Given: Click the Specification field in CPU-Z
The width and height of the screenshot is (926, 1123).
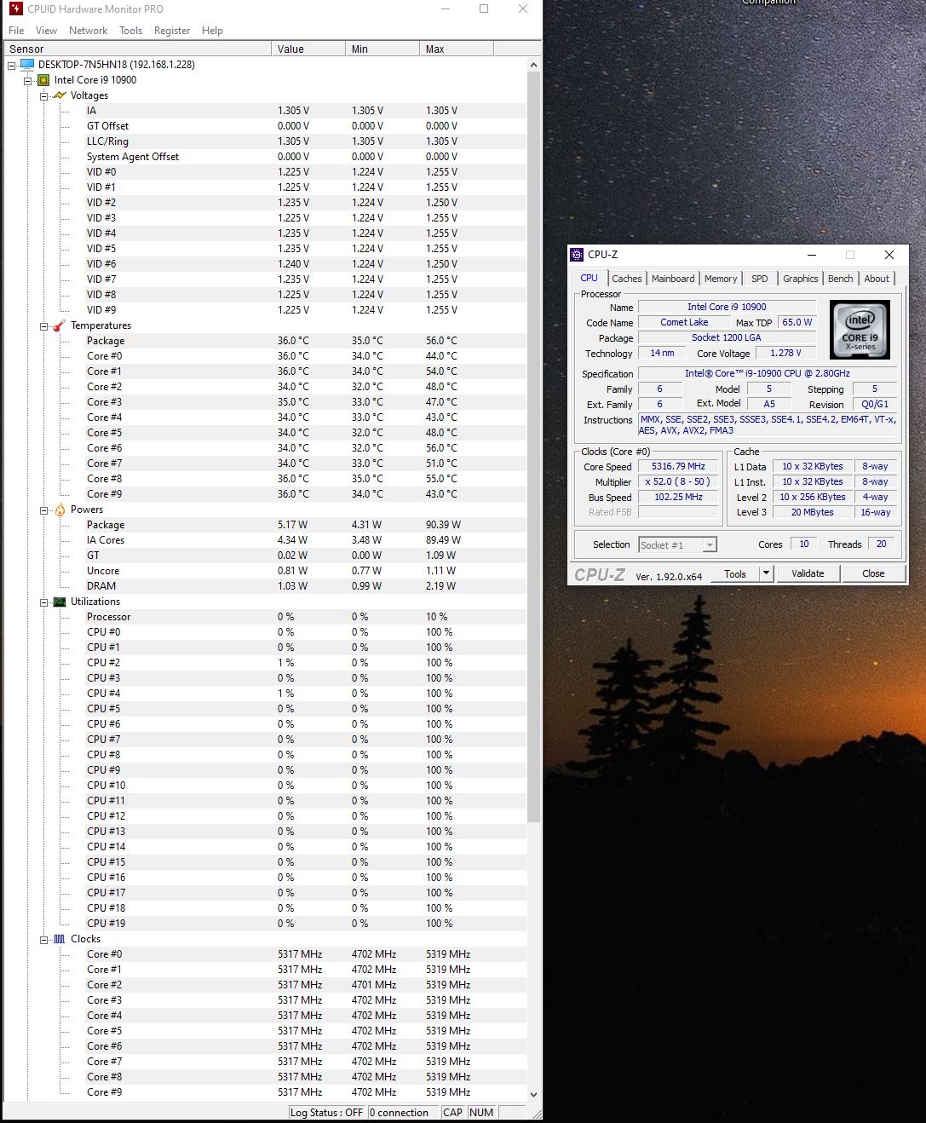Looking at the screenshot, I should [767, 373].
